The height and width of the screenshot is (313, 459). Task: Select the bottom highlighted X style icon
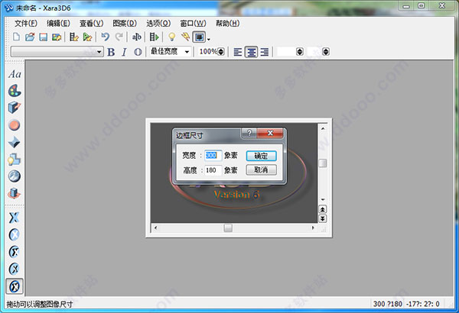point(15,286)
